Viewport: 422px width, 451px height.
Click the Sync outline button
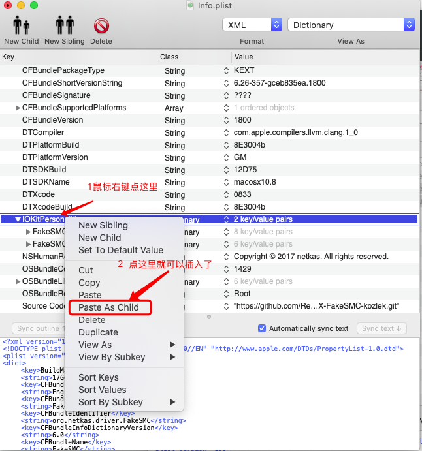click(x=39, y=328)
